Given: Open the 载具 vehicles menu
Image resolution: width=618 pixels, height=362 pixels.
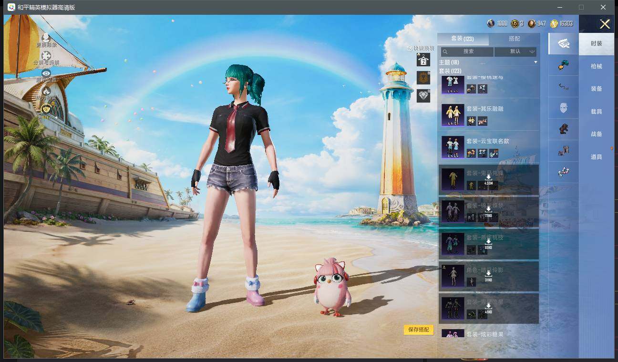Looking at the screenshot, I should click(x=597, y=112).
